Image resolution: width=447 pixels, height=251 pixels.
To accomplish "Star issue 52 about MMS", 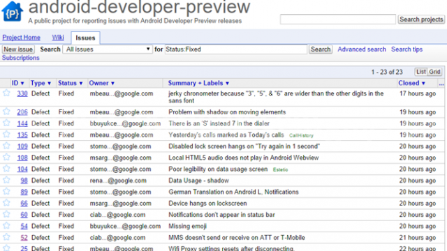I will click(6, 237).
